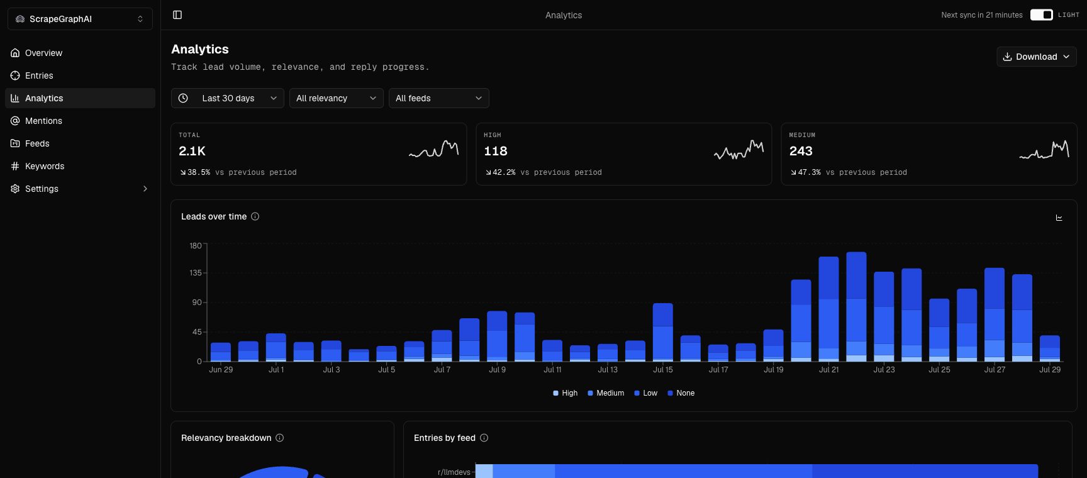Image resolution: width=1087 pixels, height=478 pixels.
Task: Toggle the Low series in legend
Action: (645, 393)
